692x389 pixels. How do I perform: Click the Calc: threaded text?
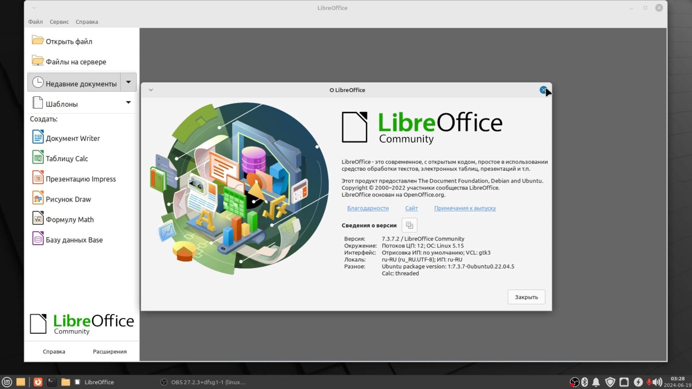[400, 273]
